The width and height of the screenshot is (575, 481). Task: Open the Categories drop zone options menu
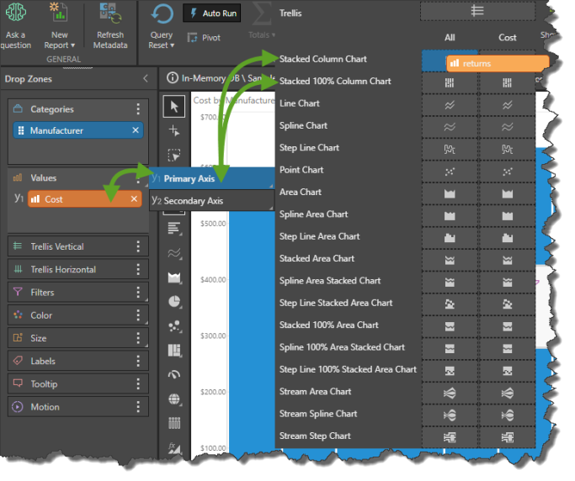(x=138, y=109)
